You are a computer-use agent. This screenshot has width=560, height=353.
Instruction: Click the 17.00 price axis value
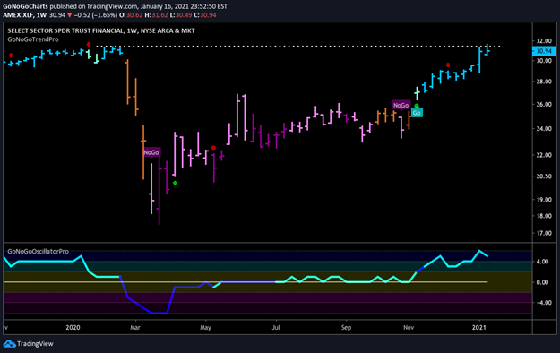tap(544, 233)
